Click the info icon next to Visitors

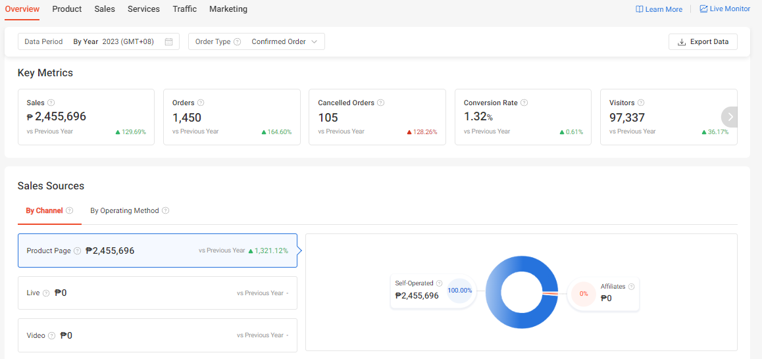point(641,103)
